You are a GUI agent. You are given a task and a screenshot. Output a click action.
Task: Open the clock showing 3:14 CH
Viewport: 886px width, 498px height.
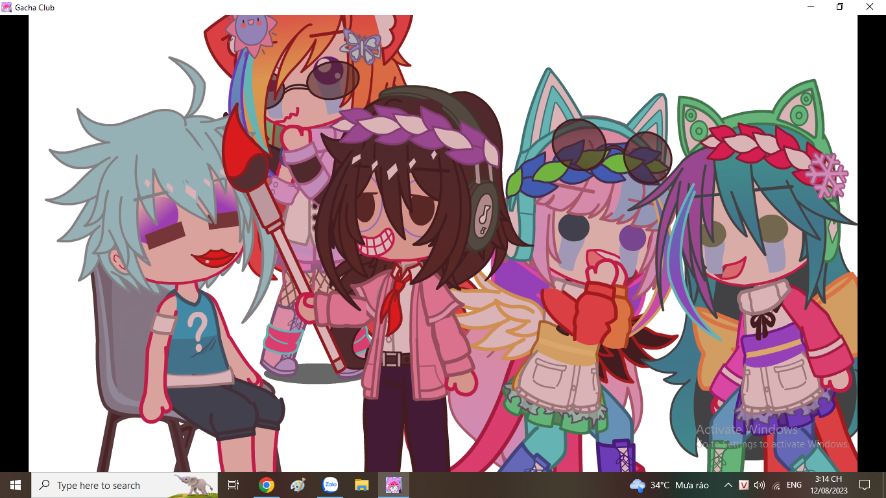pos(828,485)
